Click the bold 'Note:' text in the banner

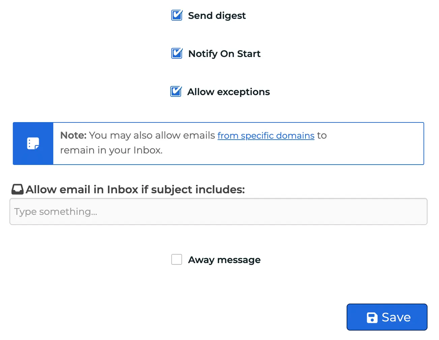[74, 135]
